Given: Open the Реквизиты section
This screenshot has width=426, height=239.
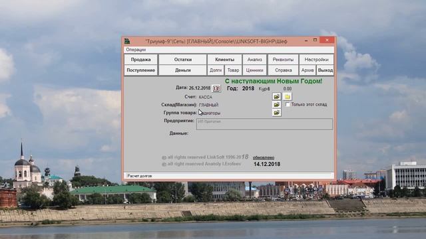Looking at the screenshot, I should [283, 60].
